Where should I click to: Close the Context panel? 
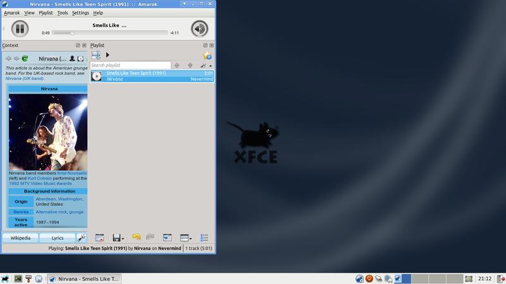[x=84, y=45]
